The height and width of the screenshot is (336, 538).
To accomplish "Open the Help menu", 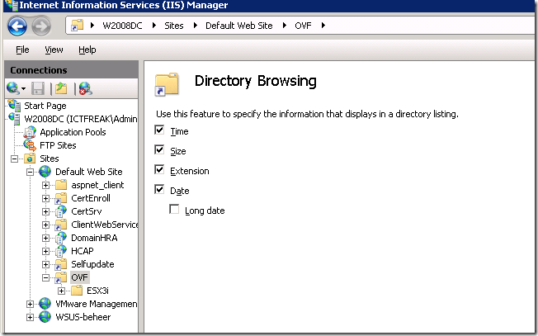I will (x=87, y=50).
